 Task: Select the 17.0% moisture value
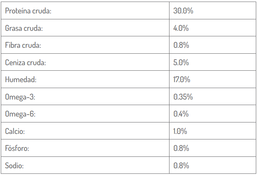(182, 80)
